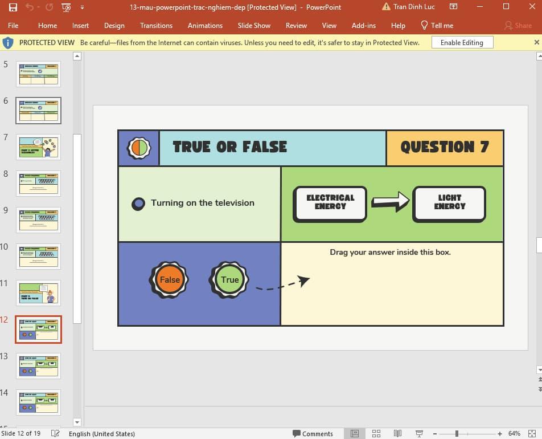542x439 pixels.
Task: Open the File menu
Action: [13, 26]
